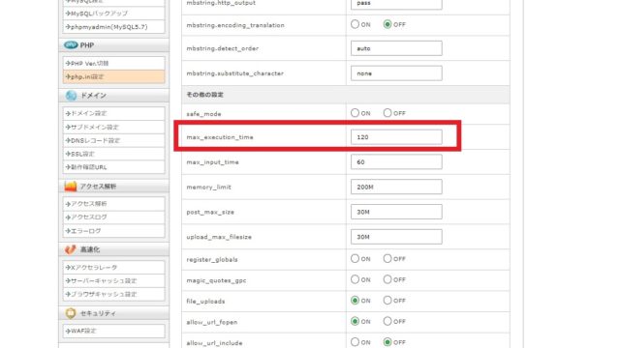Open 動作確認URL link
The image size is (620, 348).
point(113,167)
